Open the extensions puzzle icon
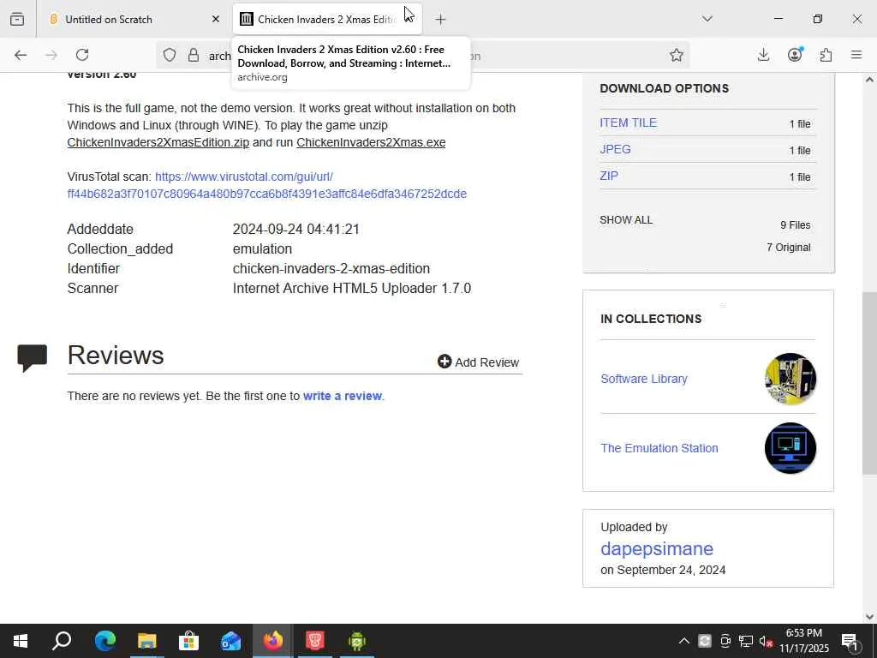The width and height of the screenshot is (877, 658). coord(826,55)
